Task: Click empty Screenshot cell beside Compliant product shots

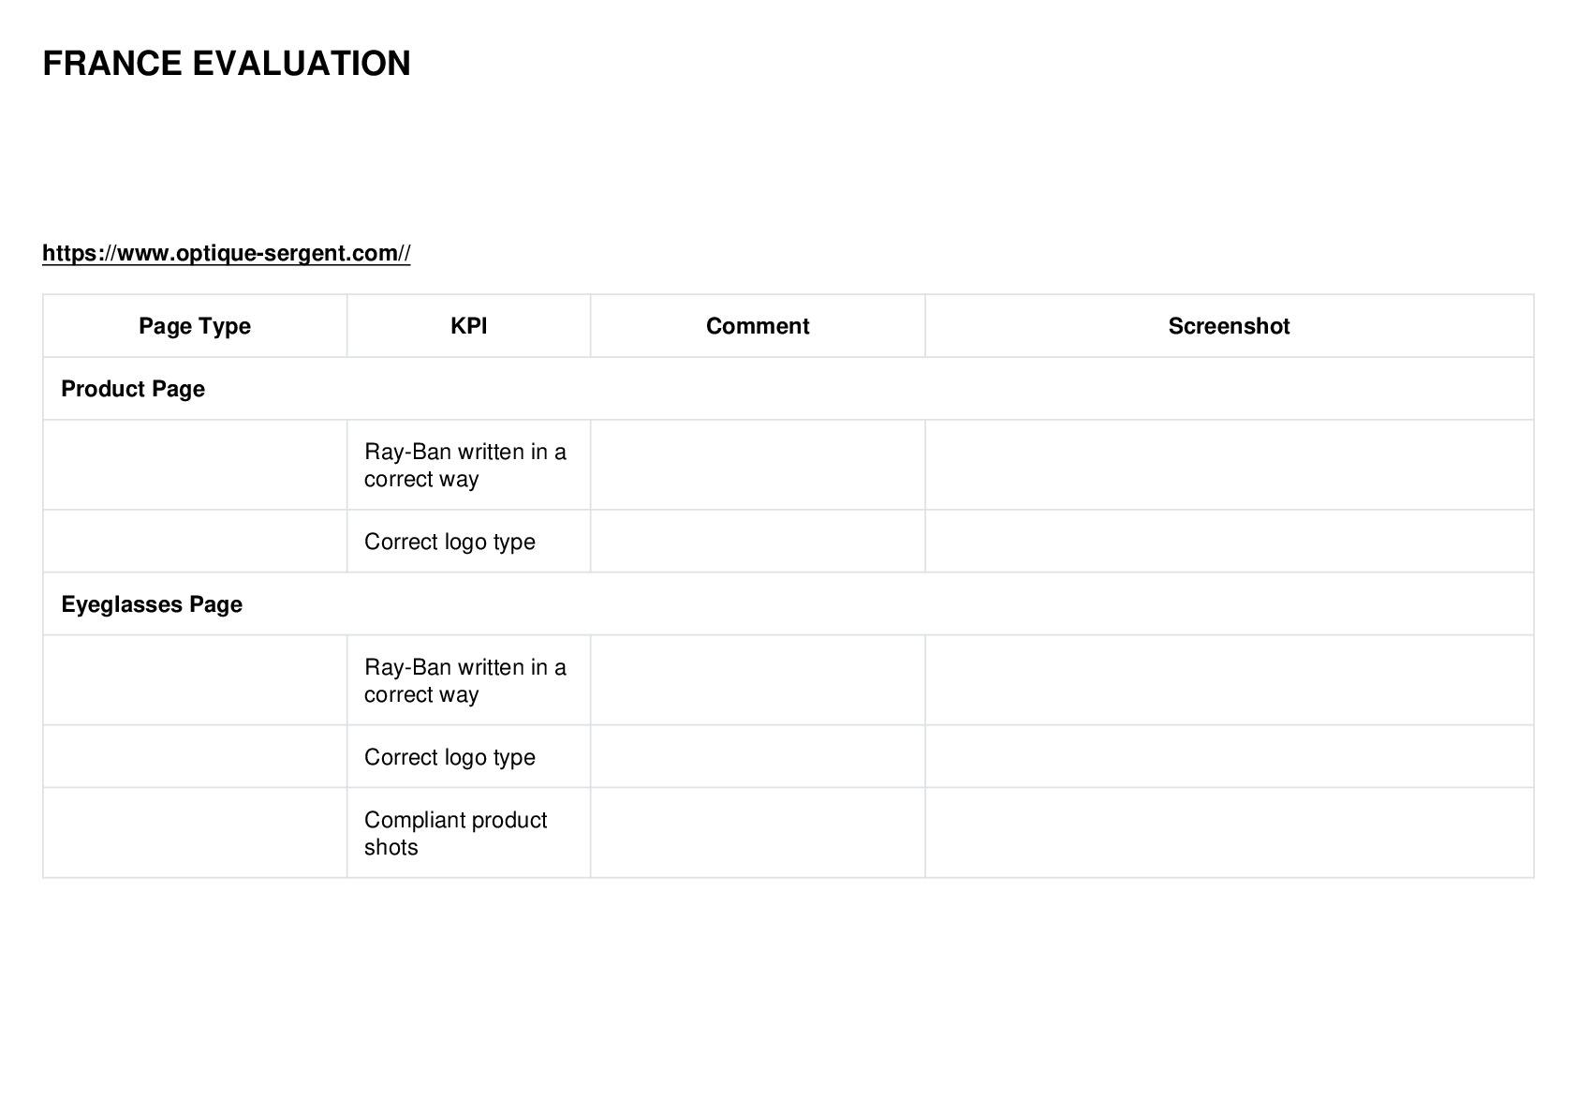Action: 1230,834
